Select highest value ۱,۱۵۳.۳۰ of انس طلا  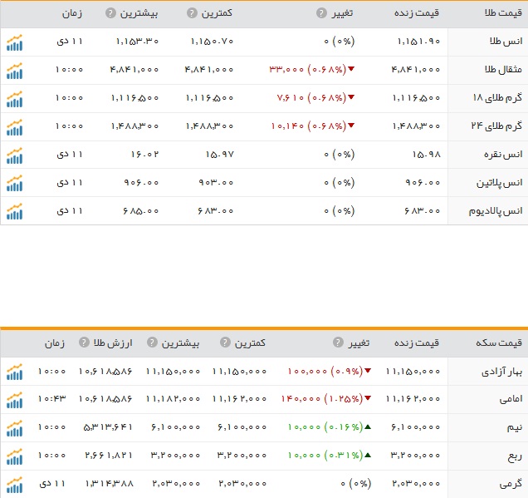click(x=137, y=42)
